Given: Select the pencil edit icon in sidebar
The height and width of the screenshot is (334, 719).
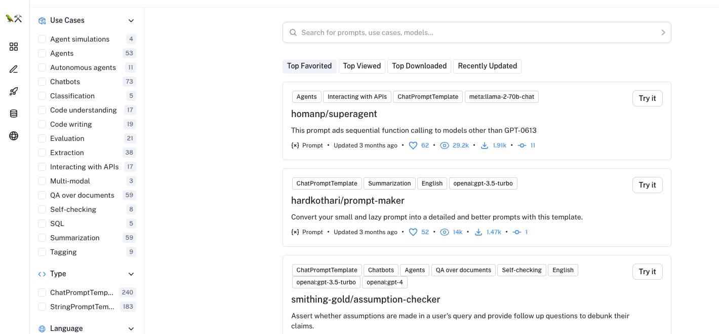Looking at the screenshot, I should click(14, 69).
